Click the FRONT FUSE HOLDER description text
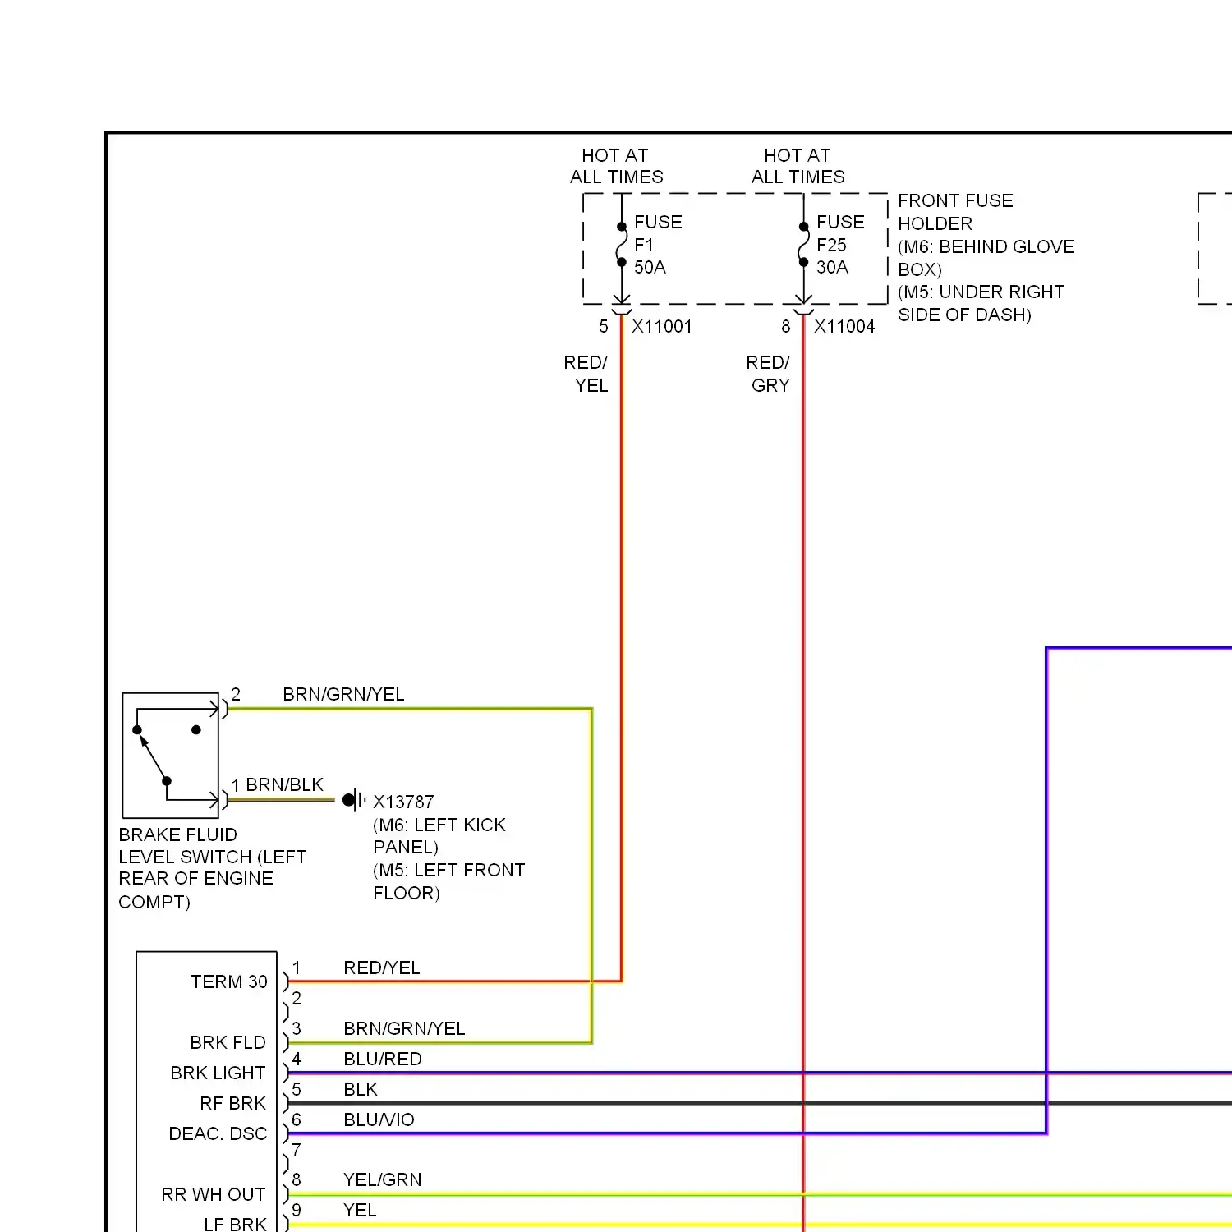 click(x=986, y=258)
